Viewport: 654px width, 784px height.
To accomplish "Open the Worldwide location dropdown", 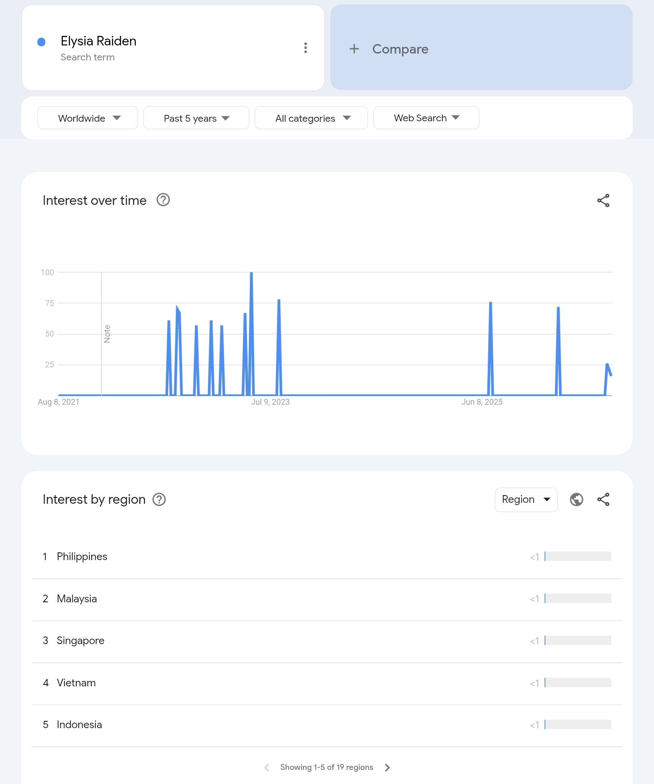I will click(88, 118).
